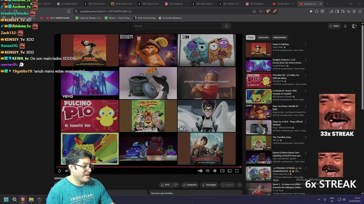Open options menu for La Banda de Tontos
Viewport: 364px width, 204px height.
point(306,91)
